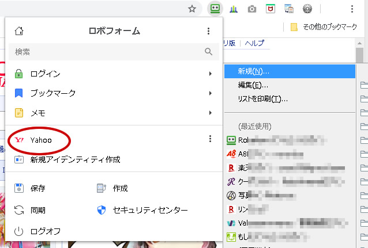
Task: Click the ヘルプ help link
Action: pyautogui.click(x=254, y=43)
